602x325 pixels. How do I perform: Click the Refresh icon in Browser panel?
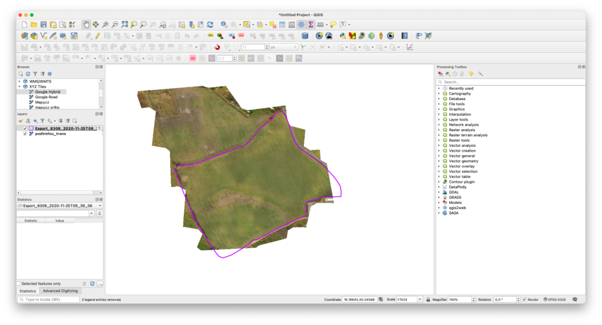(28, 74)
